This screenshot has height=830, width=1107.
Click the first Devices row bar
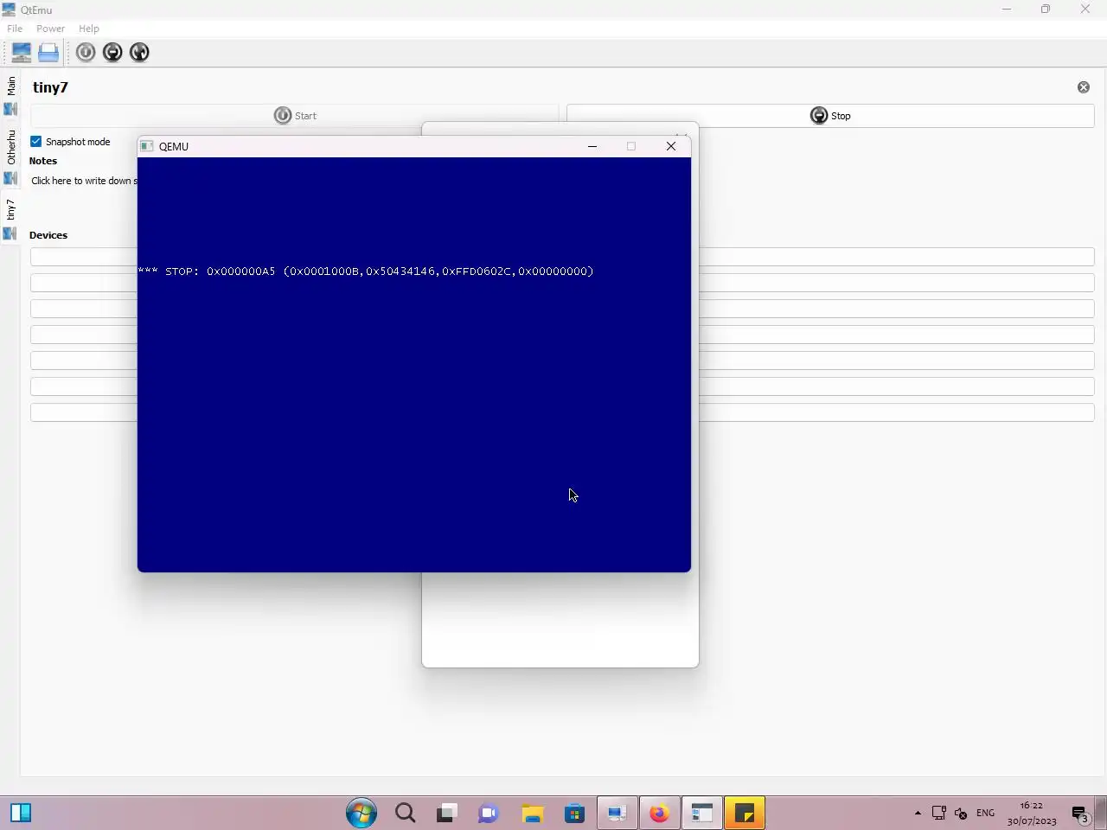[x=562, y=257]
